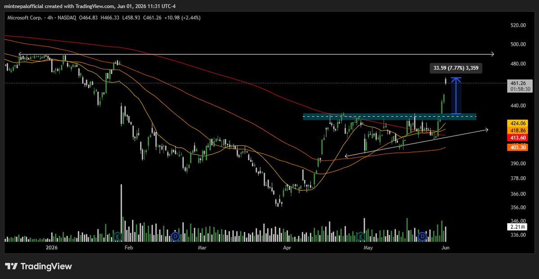Click the 520.00 price axis label

[x=518, y=26]
